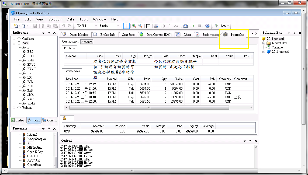Open the 5 min timeframe dropdown
Viewport: 308px width, 175px height.
[x=118, y=26]
